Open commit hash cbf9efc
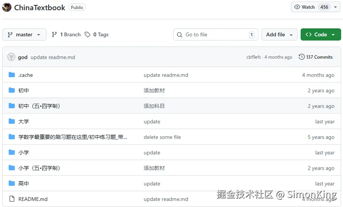The width and height of the screenshot is (343, 207). click(254, 57)
